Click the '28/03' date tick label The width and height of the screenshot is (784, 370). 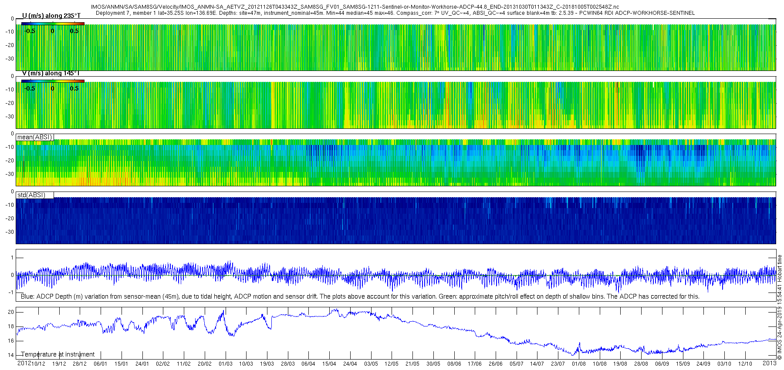pos(288,363)
